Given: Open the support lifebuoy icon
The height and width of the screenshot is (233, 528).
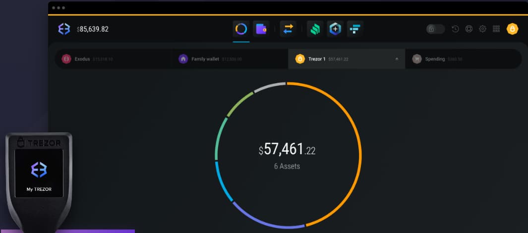Looking at the screenshot, I should pyautogui.click(x=469, y=29).
